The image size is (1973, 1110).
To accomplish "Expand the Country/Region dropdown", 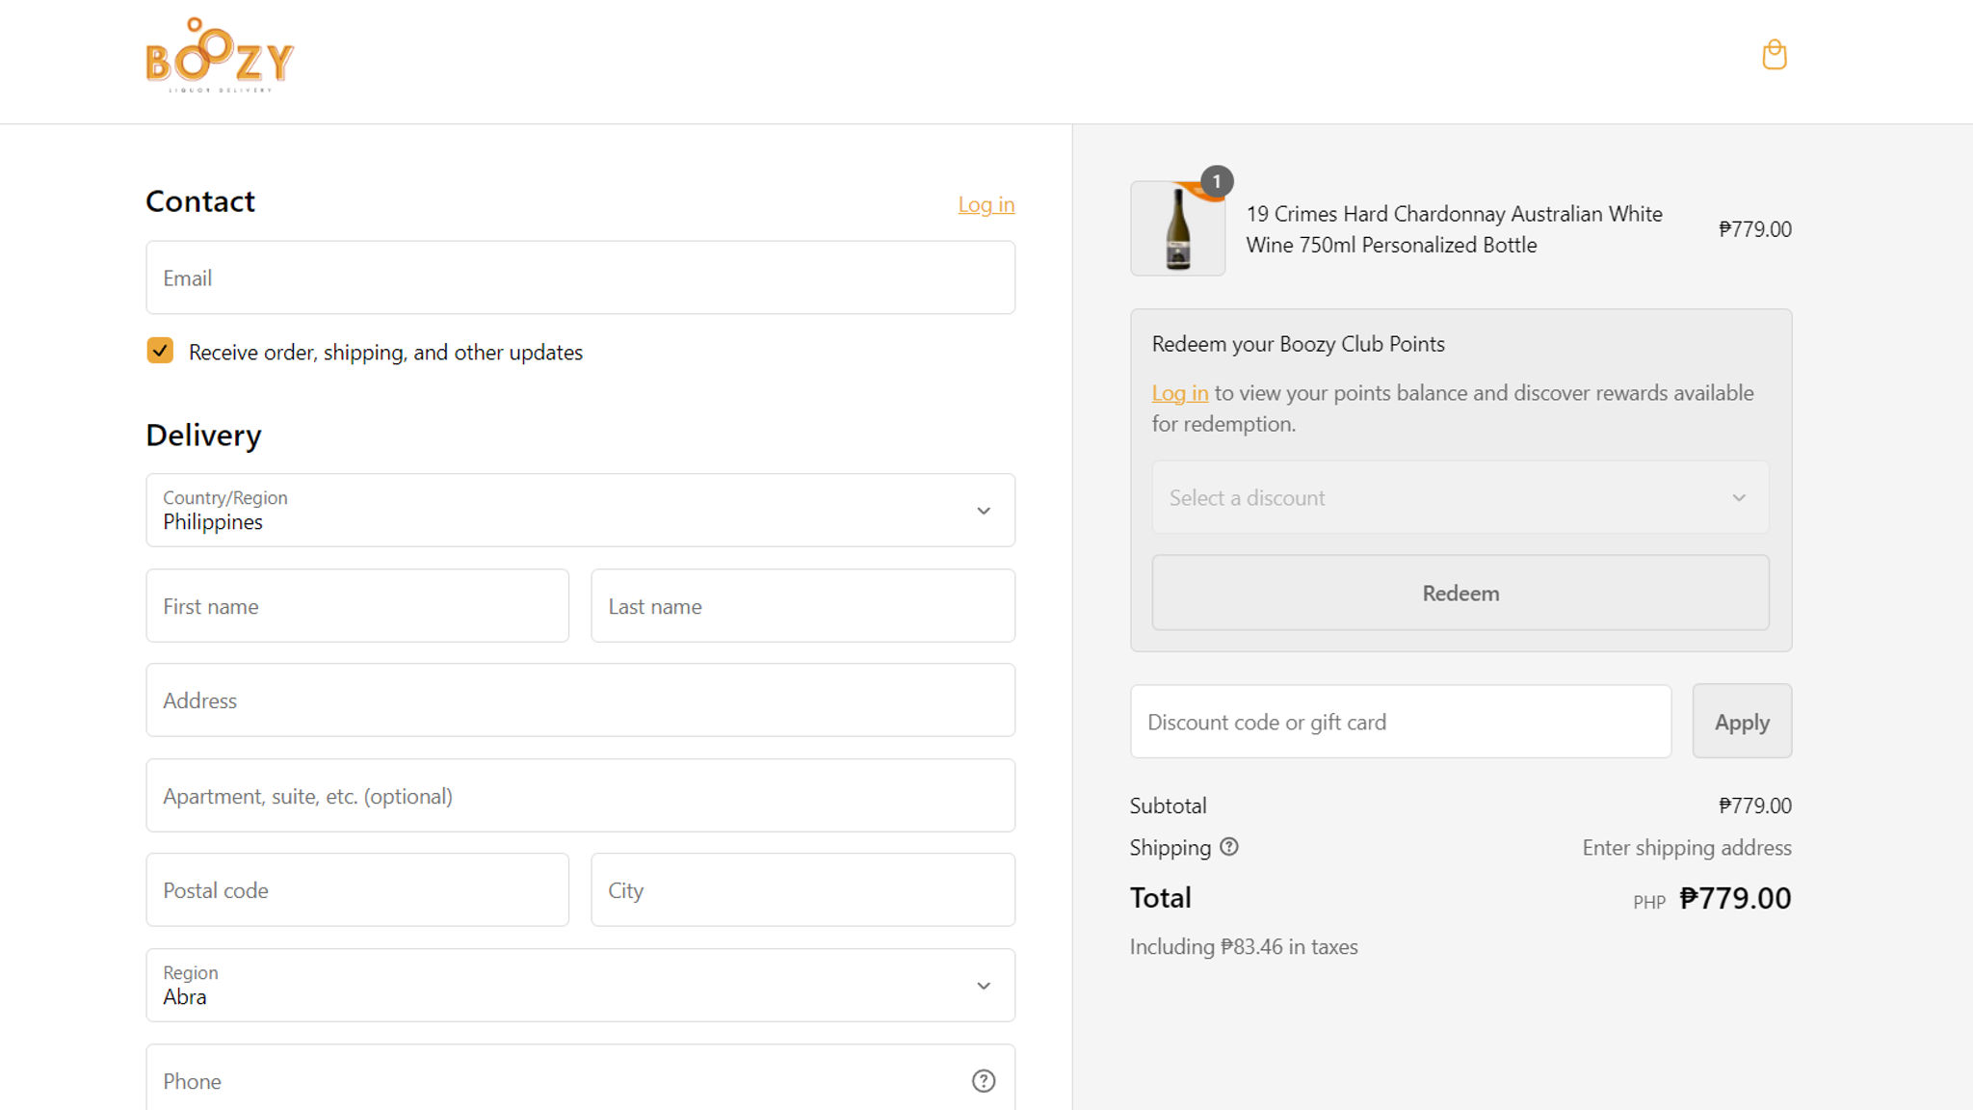I will tap(986, 510).
